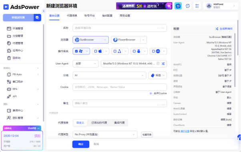This screenshot has height=152, width=241.
Task: Click the Cookie input field
Action: coord(120,87)
